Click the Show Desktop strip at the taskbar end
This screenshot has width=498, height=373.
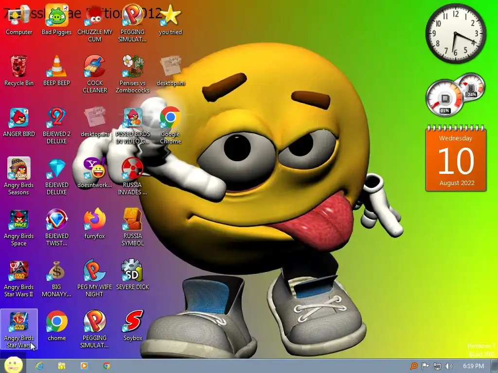(x=494, y=366)
